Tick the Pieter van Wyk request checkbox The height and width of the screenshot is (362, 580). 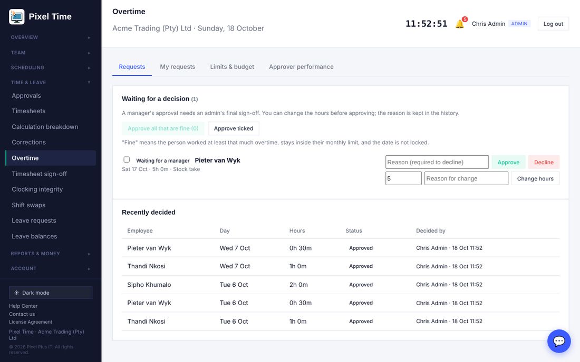[127, 160]
